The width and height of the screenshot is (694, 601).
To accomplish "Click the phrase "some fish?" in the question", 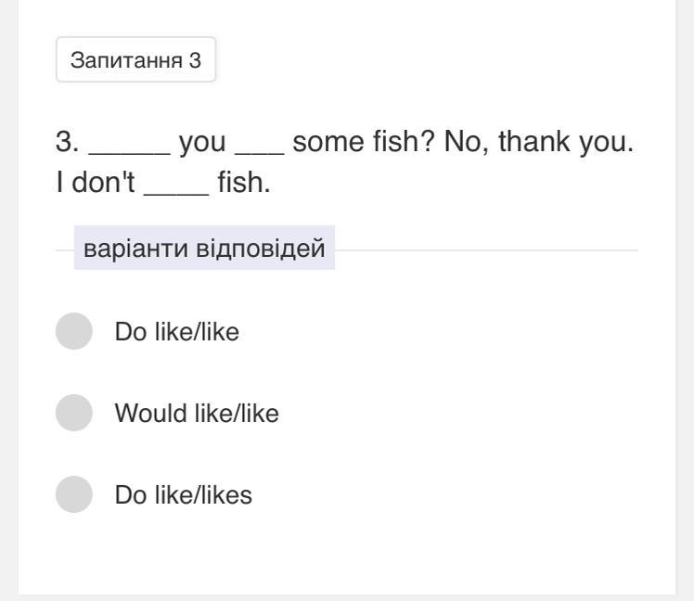I will point(364,143).
